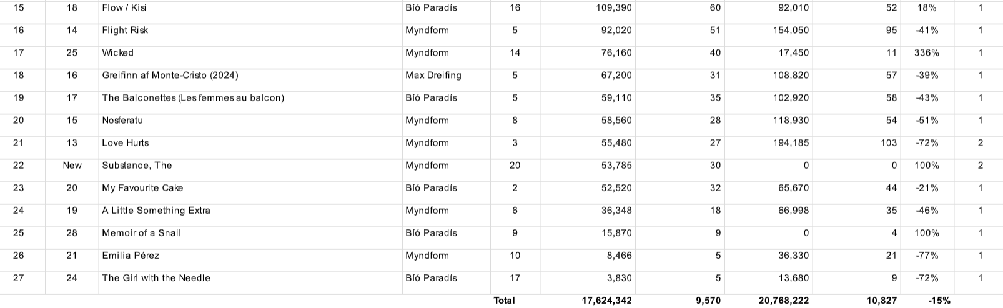Select the 20,768,222 total cell

[783, 301]
